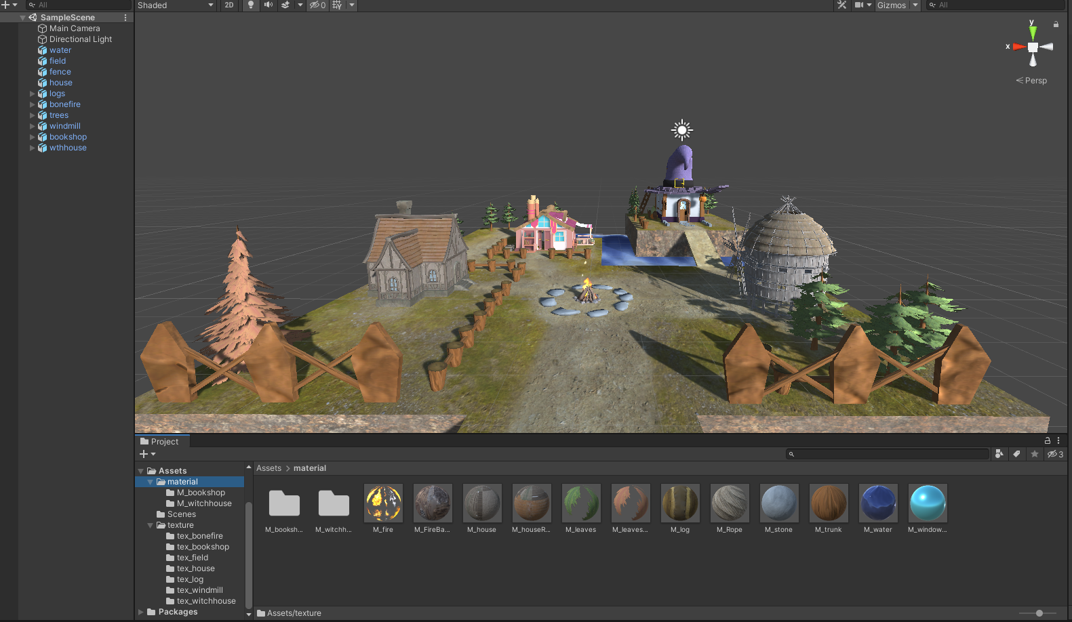Image resolution: width=1072 pixels, height=622 pixels.
Task: Adjust the Project icon size slider
Action: 1039,613
